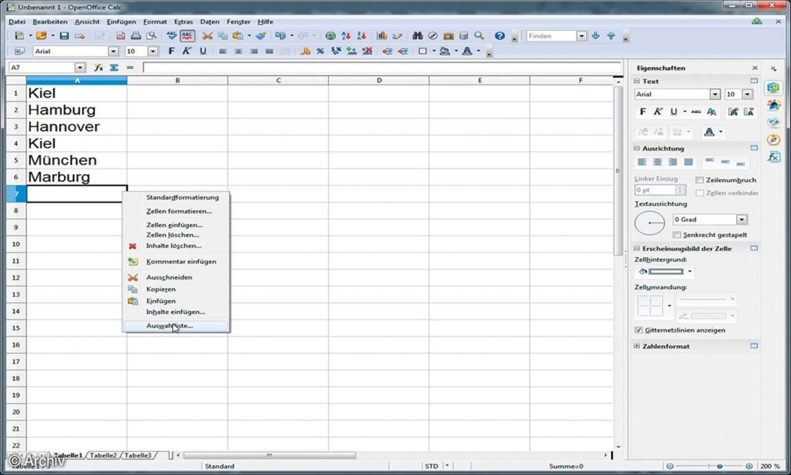Open the Einfügen menu

(x=121, y=22)
